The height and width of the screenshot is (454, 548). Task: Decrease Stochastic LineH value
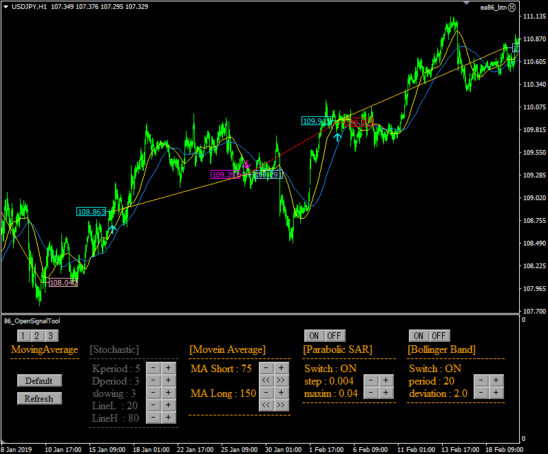tap(154, 418)
